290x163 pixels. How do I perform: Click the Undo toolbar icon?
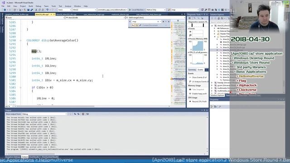click(x=48, y=10)
